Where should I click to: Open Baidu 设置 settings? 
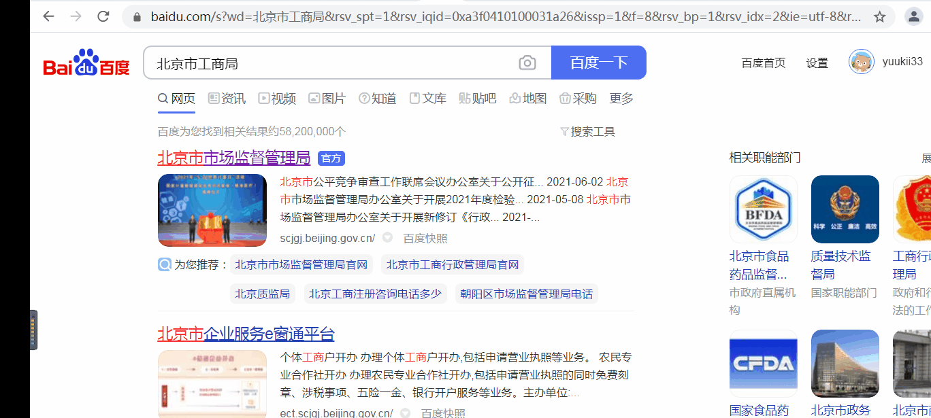817,62
